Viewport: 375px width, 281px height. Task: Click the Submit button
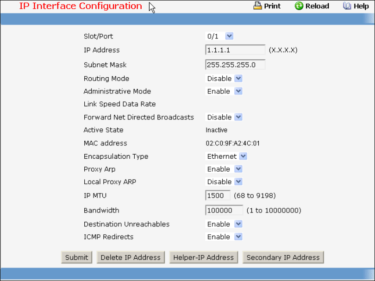[76, 257]
